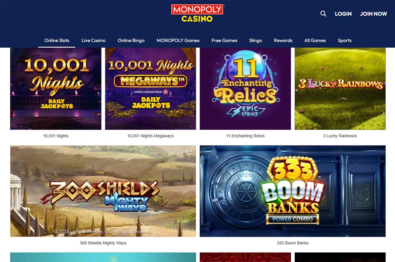Viewport: 395px width, 262px height.
Task: Click the 333 Boom Banks text label
Action: click(293, 243)
